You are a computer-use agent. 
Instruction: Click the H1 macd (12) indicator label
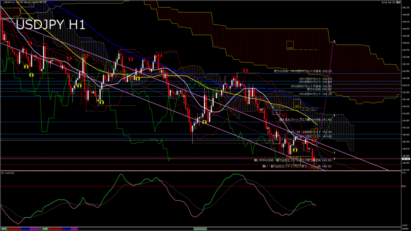(8, 173)
